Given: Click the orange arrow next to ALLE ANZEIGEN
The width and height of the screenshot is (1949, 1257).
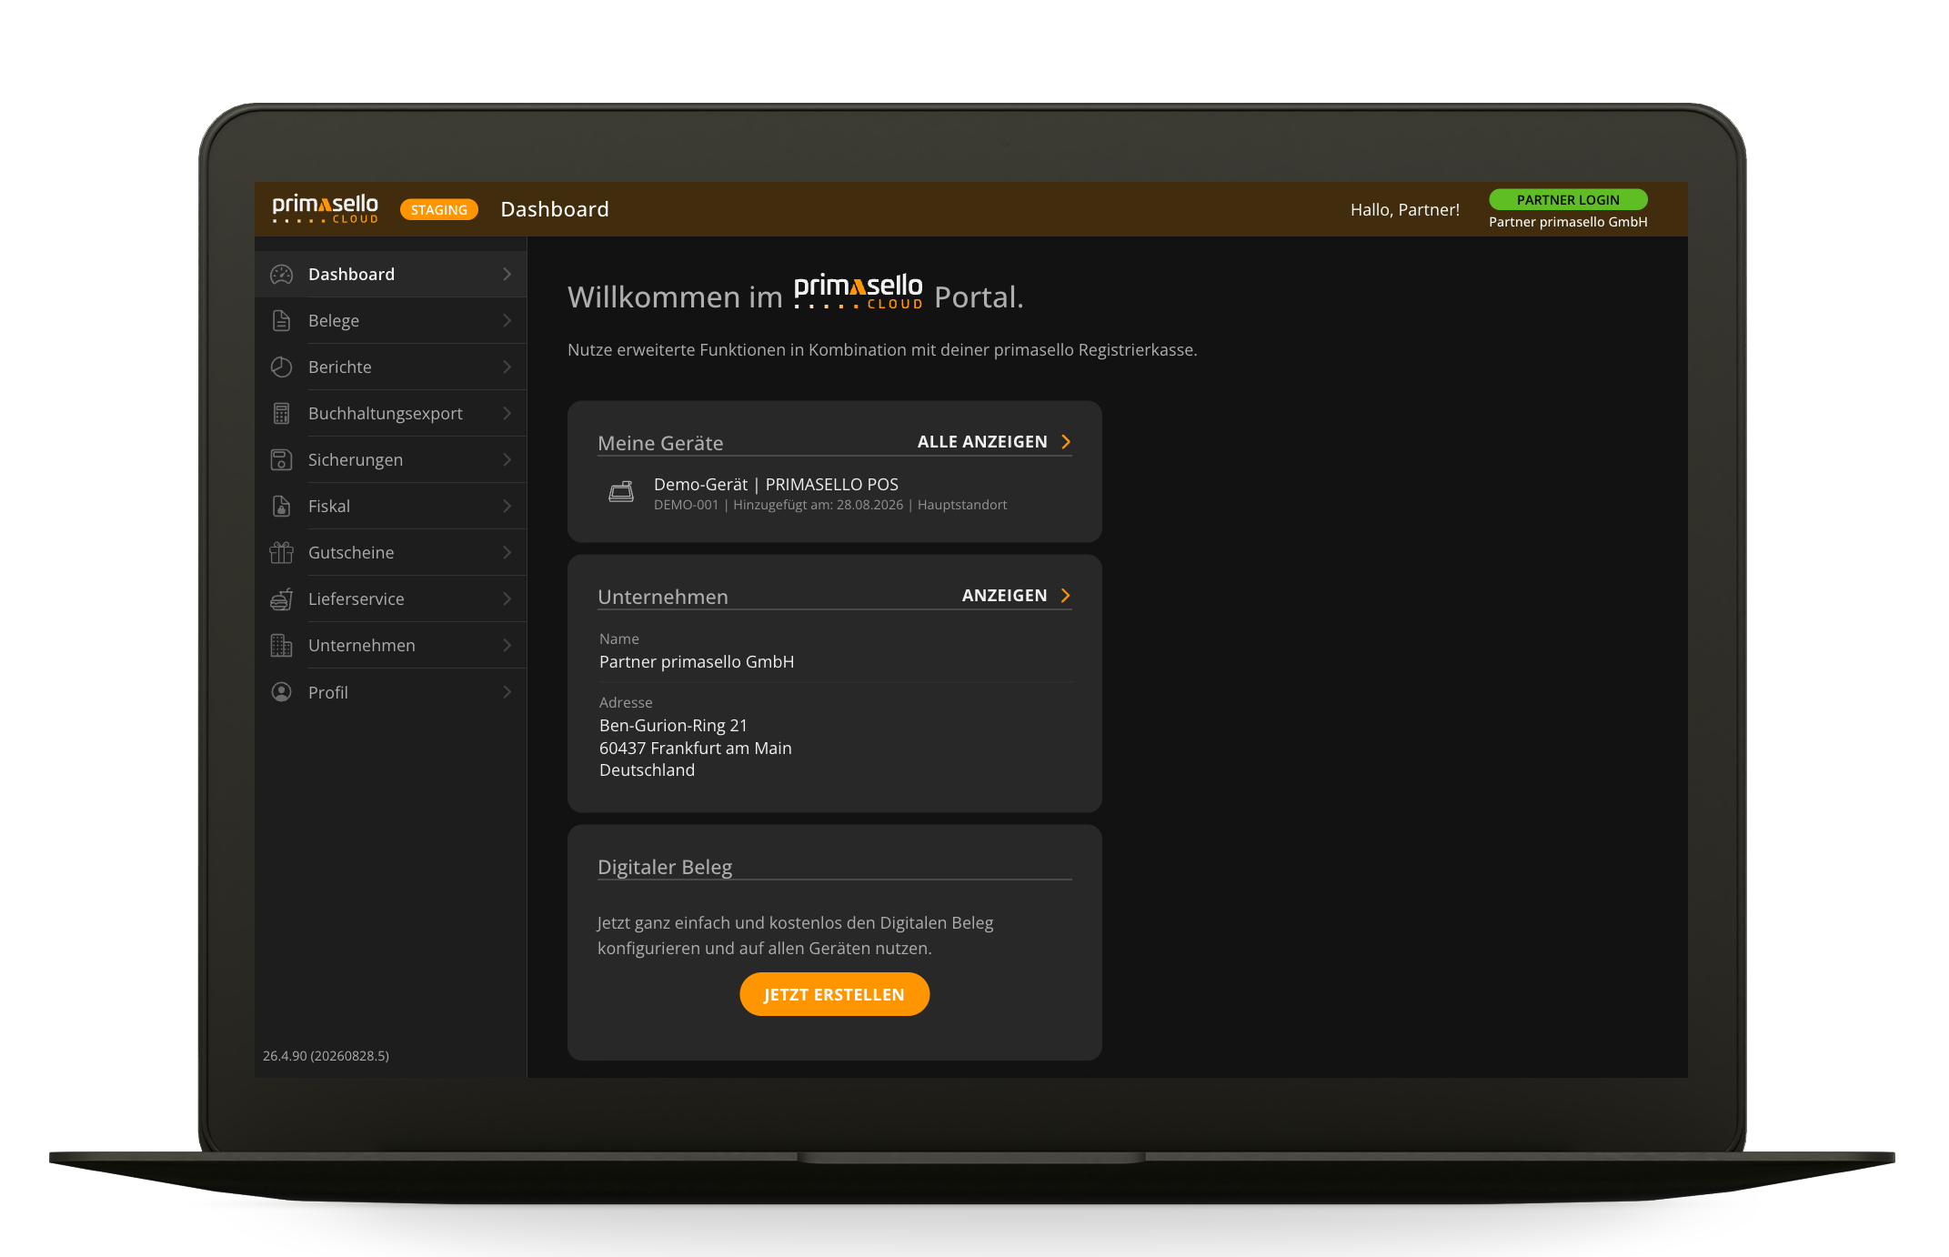Looking at the screenshot, I should click(1066, 442).
